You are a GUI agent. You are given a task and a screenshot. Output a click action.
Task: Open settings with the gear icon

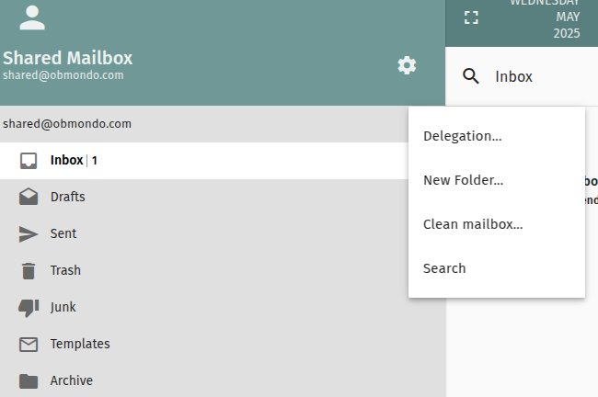407,65
